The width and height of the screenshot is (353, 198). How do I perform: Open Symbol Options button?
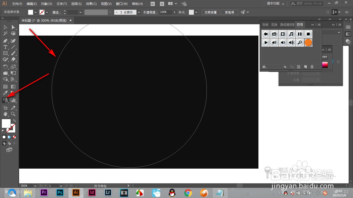pos(298,67)
